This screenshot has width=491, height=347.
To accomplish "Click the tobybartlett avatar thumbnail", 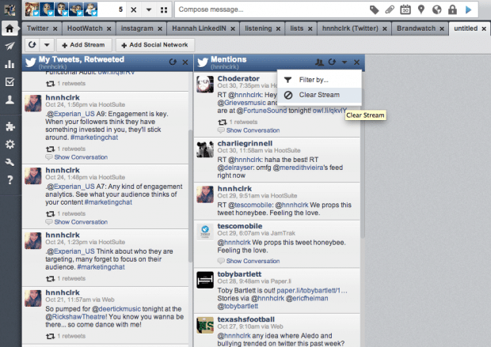I will 205,280.
